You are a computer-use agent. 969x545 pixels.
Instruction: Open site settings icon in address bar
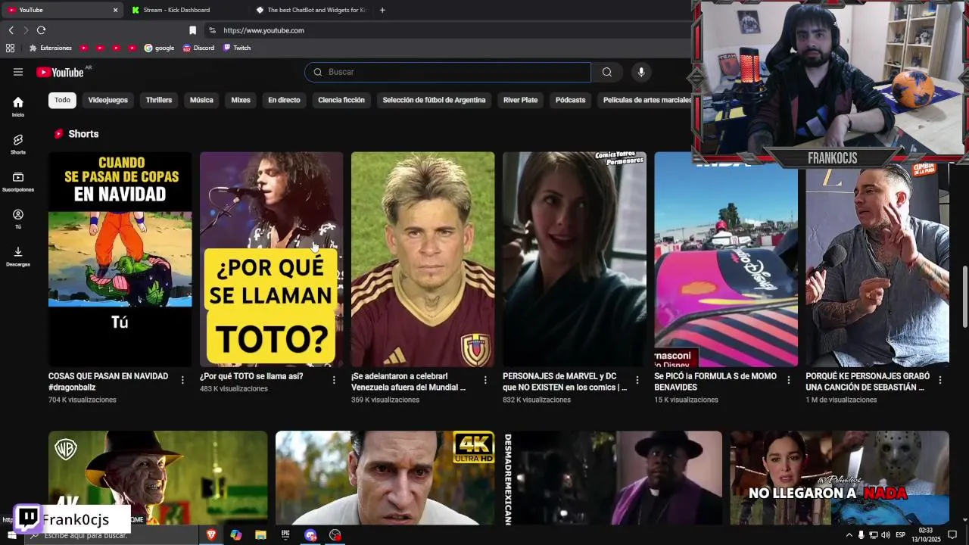212,30
